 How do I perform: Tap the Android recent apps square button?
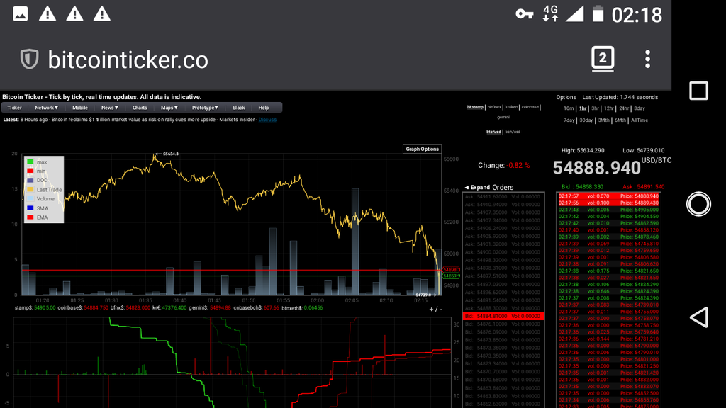pyautogui.click(x=698, y=91)
